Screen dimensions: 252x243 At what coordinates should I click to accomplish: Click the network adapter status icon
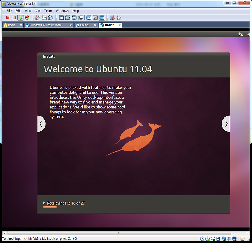pyautogui.click(x=224, y=239)
